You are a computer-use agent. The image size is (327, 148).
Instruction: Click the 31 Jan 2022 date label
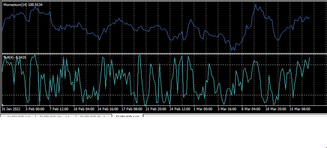11,109
